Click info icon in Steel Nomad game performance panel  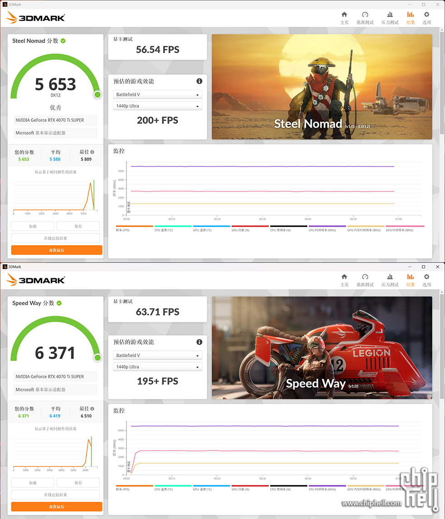point(199,81)
